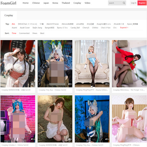Click the 'Cosplay UmekoJ – Felicia Set.02' title
Viewport: 147px width, 147px height.
point(15,145)
